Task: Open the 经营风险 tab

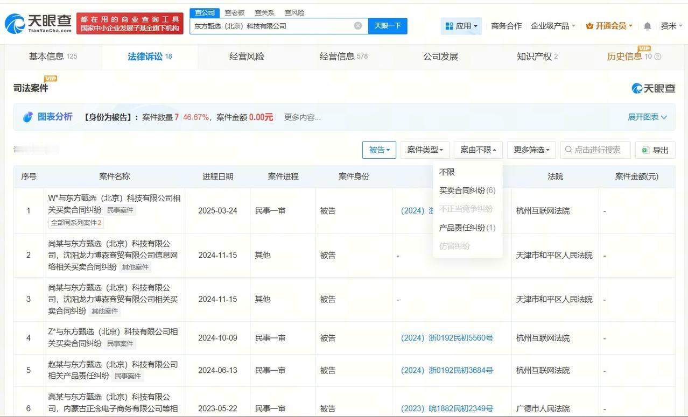Action: [247, 56]
